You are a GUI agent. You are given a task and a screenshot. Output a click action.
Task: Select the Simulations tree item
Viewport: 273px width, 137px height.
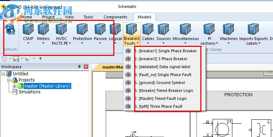29,92
